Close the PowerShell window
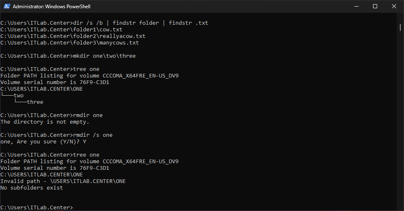The image size is (404, 211). click(x=394, y=7)
